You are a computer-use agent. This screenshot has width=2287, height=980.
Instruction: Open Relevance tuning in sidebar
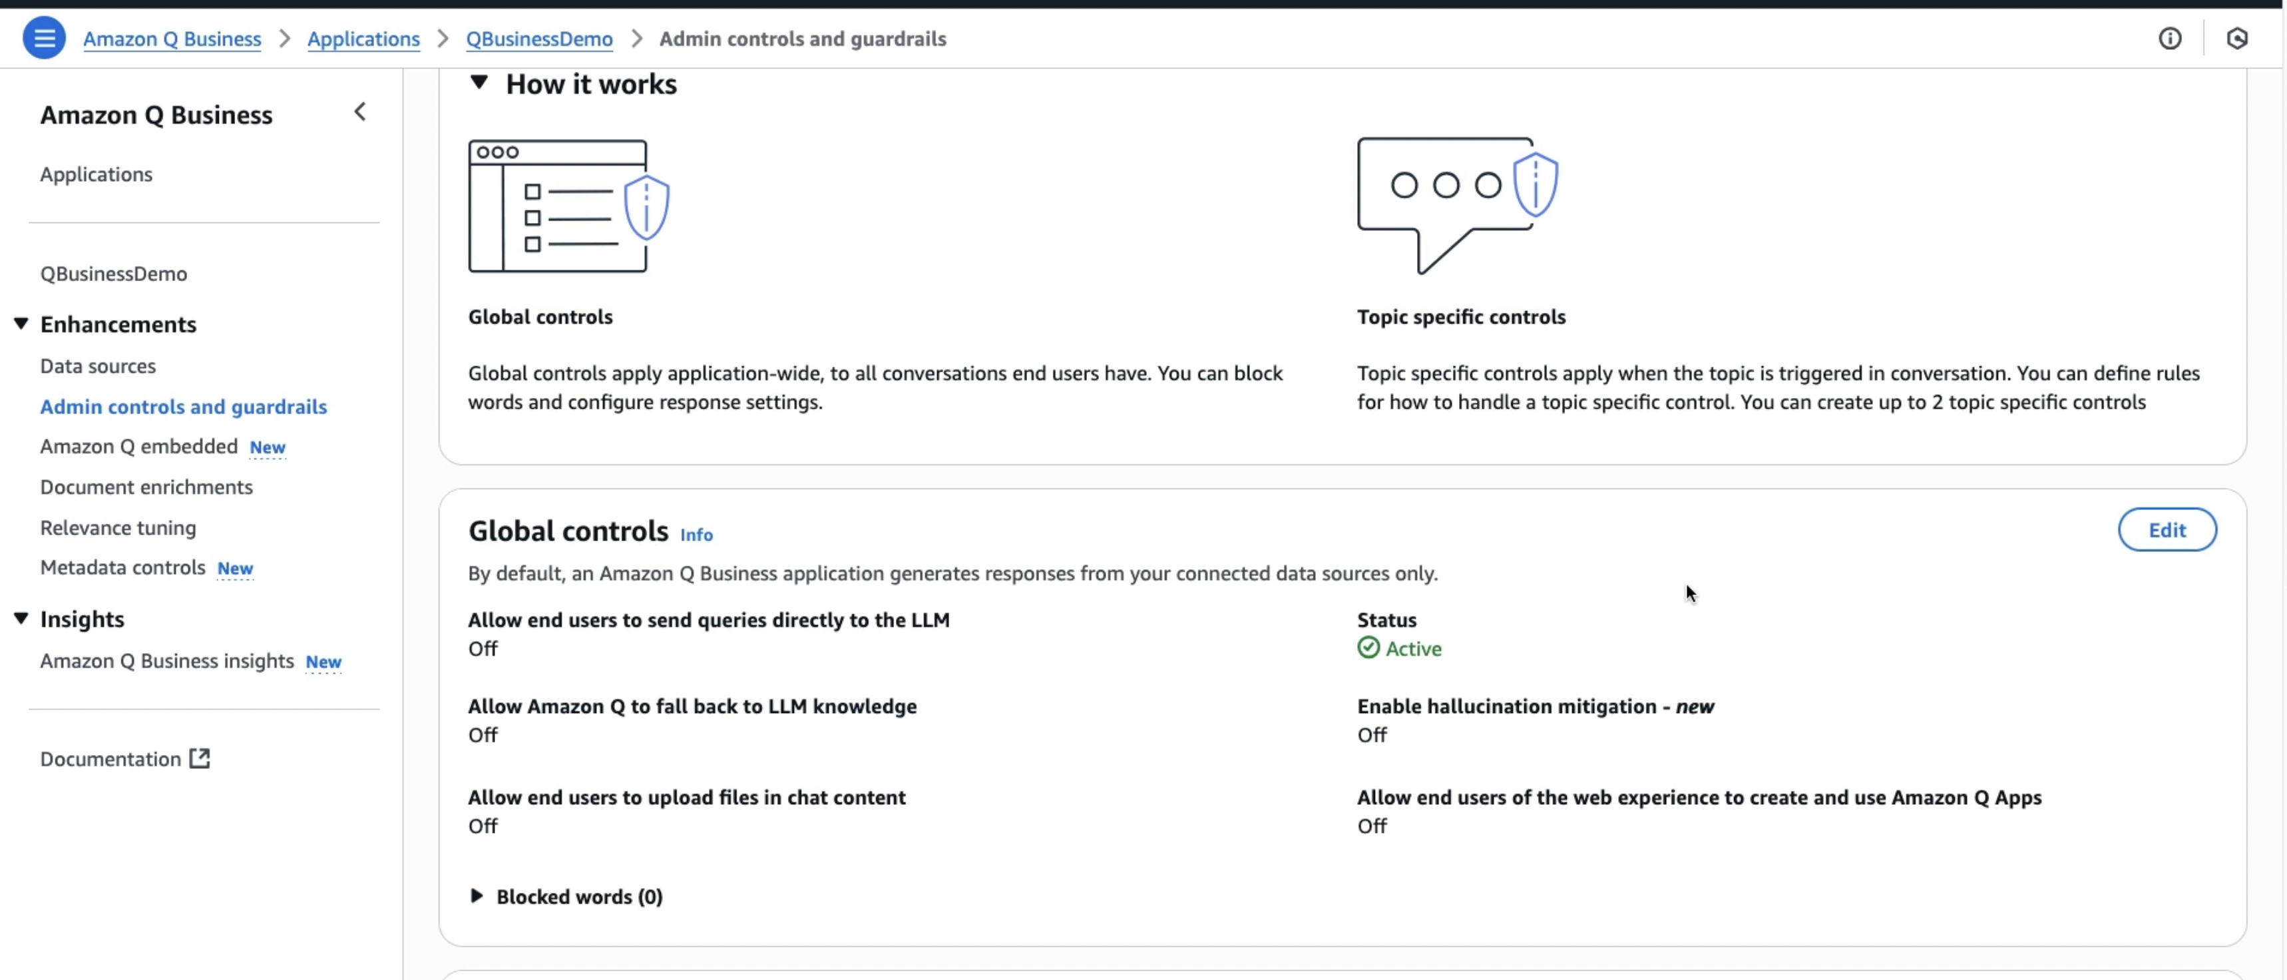[x=118, y=527]
